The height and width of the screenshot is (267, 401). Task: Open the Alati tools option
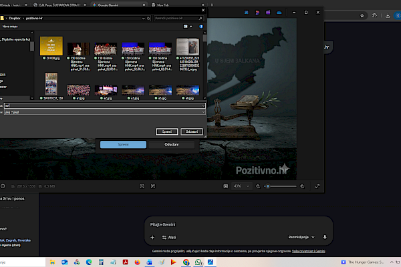coord(169,237)
